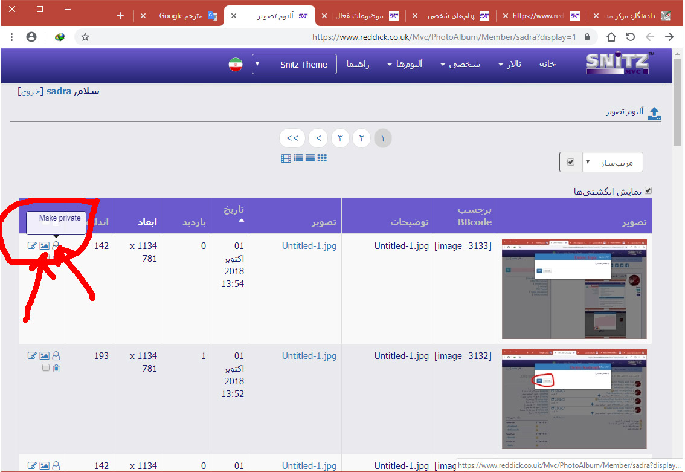Open the خانه menu item
The width and height of the screenshot is (685, 472).
(547, 64)
